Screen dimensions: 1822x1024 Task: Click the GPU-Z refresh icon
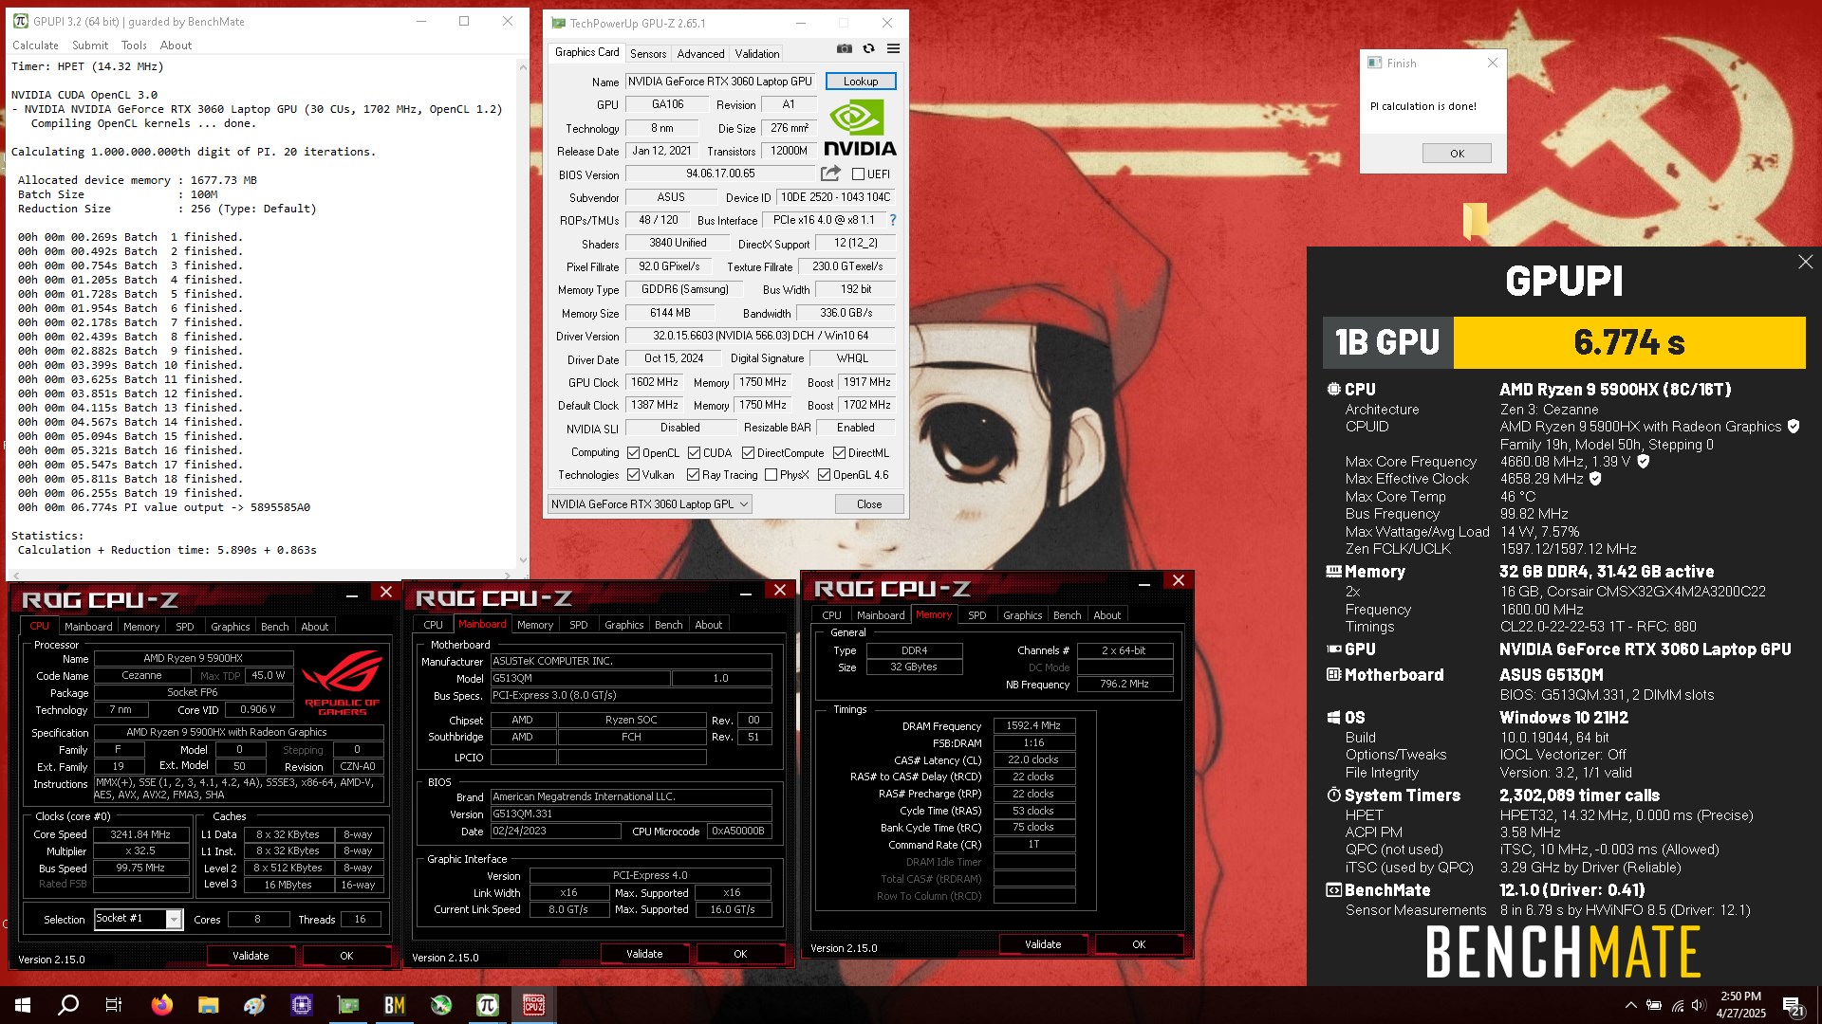(868, 49)
